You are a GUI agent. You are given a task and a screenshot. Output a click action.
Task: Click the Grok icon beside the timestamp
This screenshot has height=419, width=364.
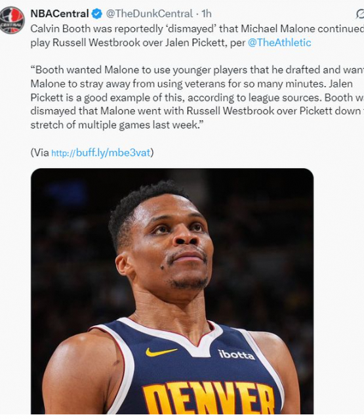pos(360,14)
